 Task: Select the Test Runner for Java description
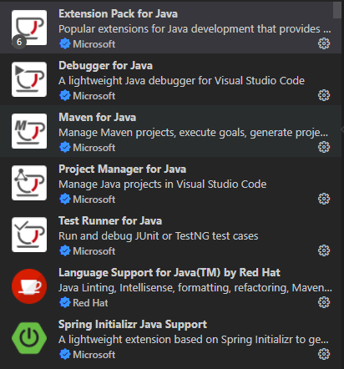[159, 236]
